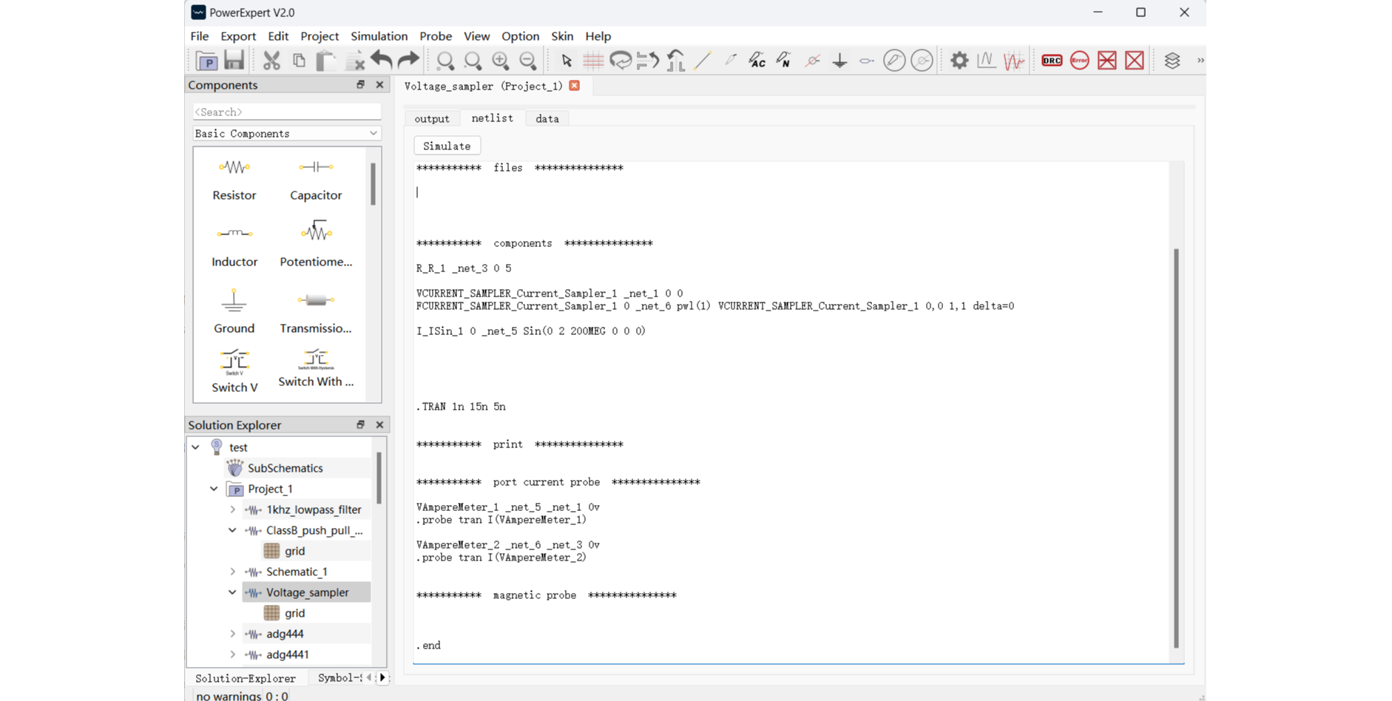Image resolution: width=1392 pixels, height=701 pixels.
Task: Click the component Search field
Action: pos(286,112)
